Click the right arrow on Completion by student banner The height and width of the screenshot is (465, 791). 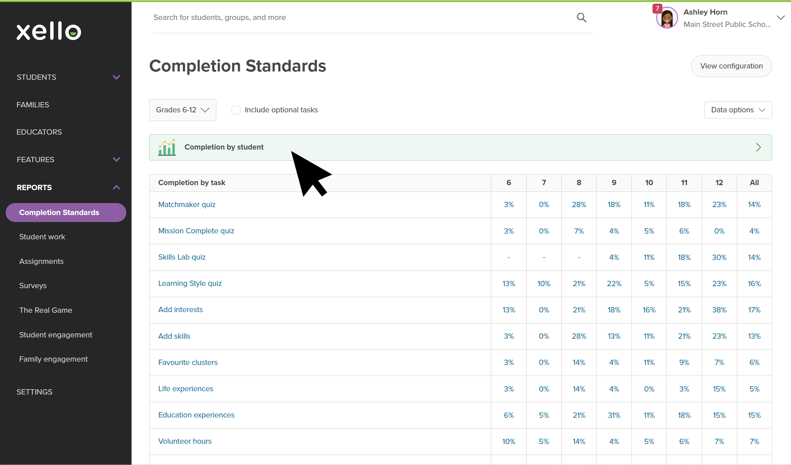click(758, 147)
